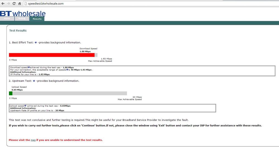Open the Home tab
This screenshot has height=147, width=279.
coord(7,19)
